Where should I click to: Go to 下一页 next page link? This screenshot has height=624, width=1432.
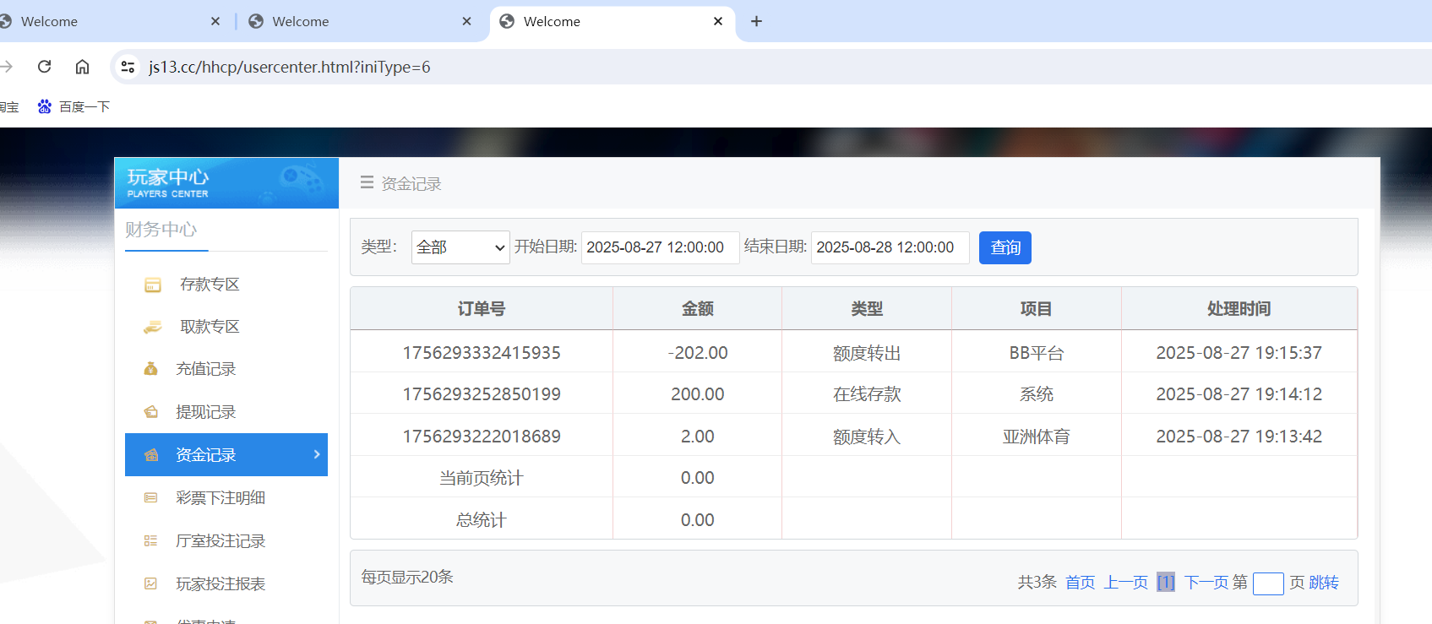tap(1206, 583)
